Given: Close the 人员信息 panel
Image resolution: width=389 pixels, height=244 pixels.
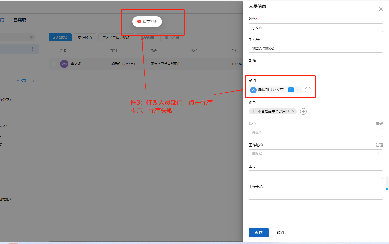Looking at the screenshot, I should pyautogui.click(x=381, y=9).
